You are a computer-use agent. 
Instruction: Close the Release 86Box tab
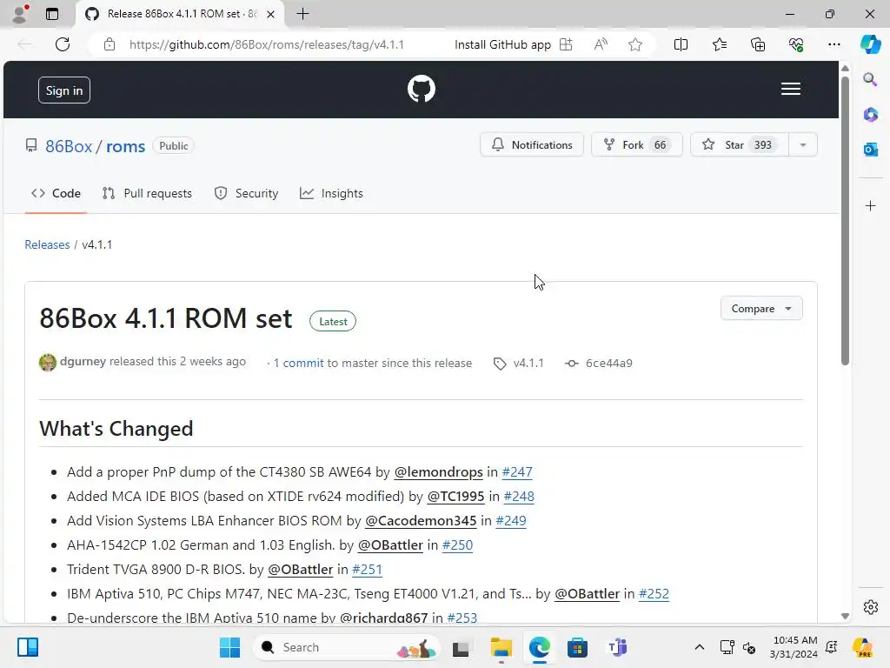(x=271, y=14)
